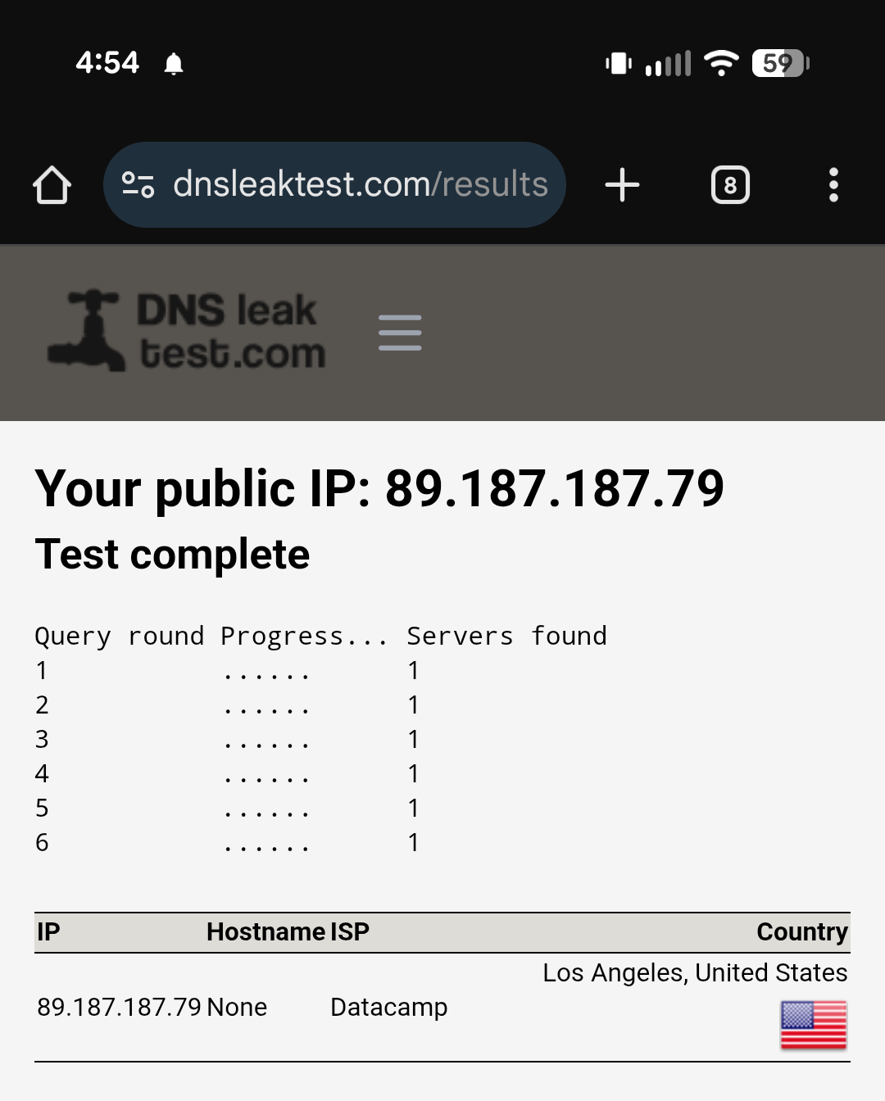Tap the browser home icon

(x=52, y=185)
